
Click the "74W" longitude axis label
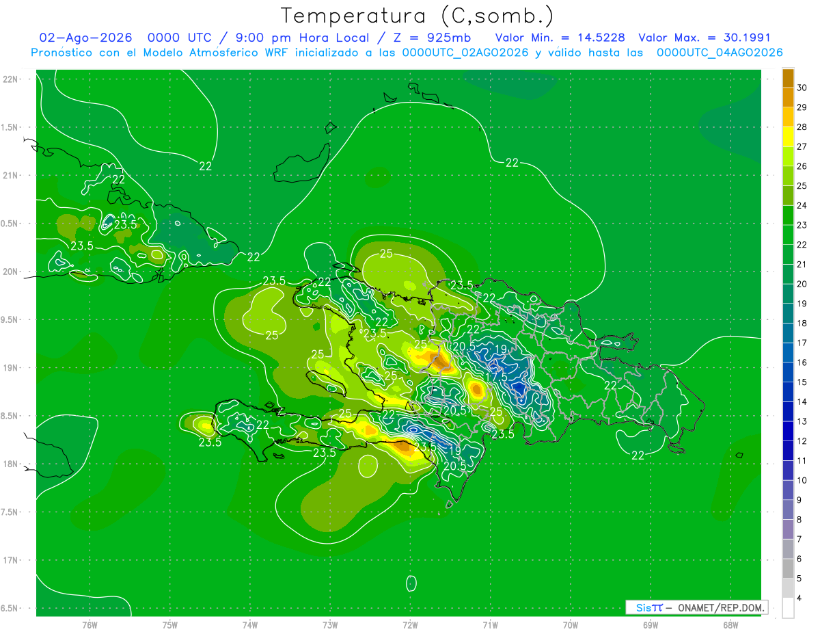click(x=250, y=625)
